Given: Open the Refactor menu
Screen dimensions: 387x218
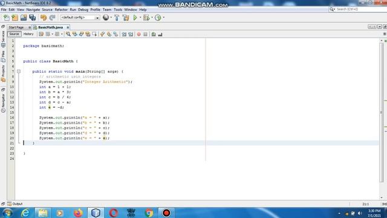Looking at the screenshot, I should (61, 10).
